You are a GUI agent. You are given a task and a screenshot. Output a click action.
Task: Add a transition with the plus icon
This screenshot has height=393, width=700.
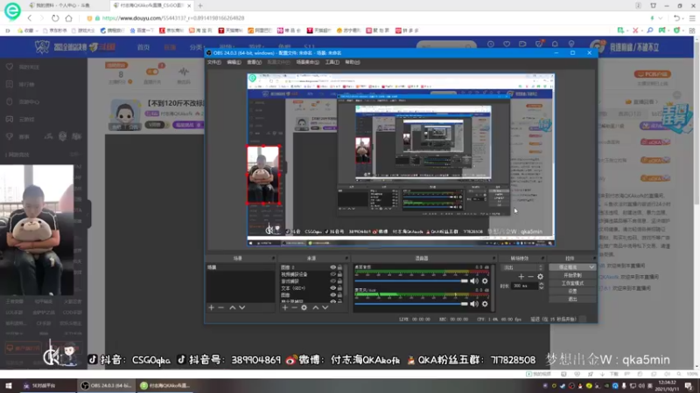521,277
